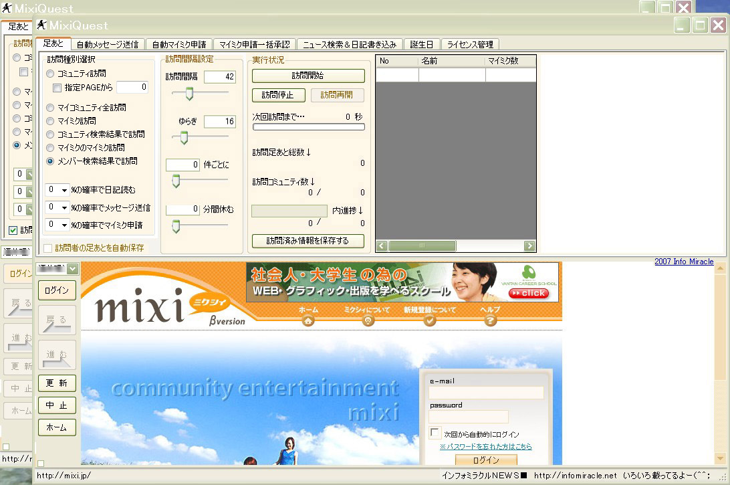730x485 pixels.
Task: Click the forgot password link
Action: pyautogui.click(x=485, y=446)
